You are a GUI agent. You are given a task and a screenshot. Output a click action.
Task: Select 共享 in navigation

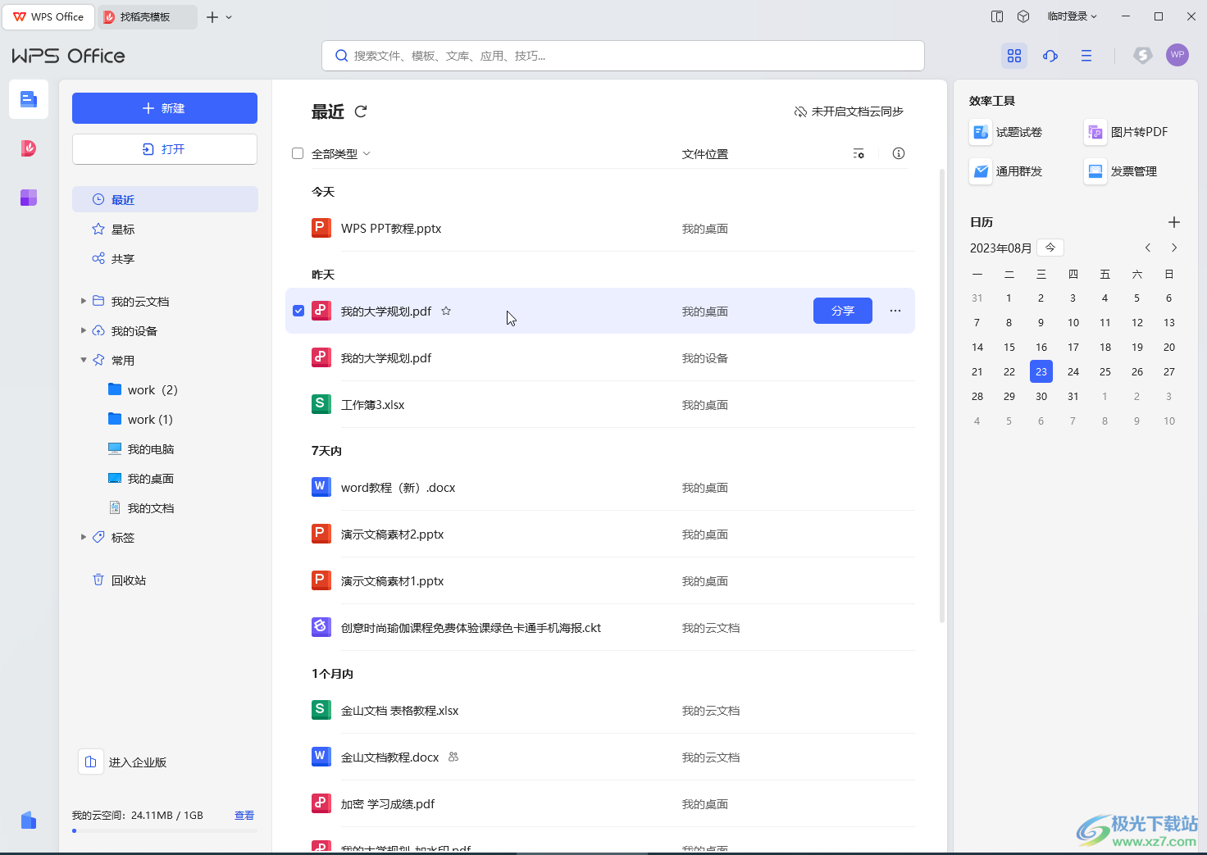tap(165, 258)
